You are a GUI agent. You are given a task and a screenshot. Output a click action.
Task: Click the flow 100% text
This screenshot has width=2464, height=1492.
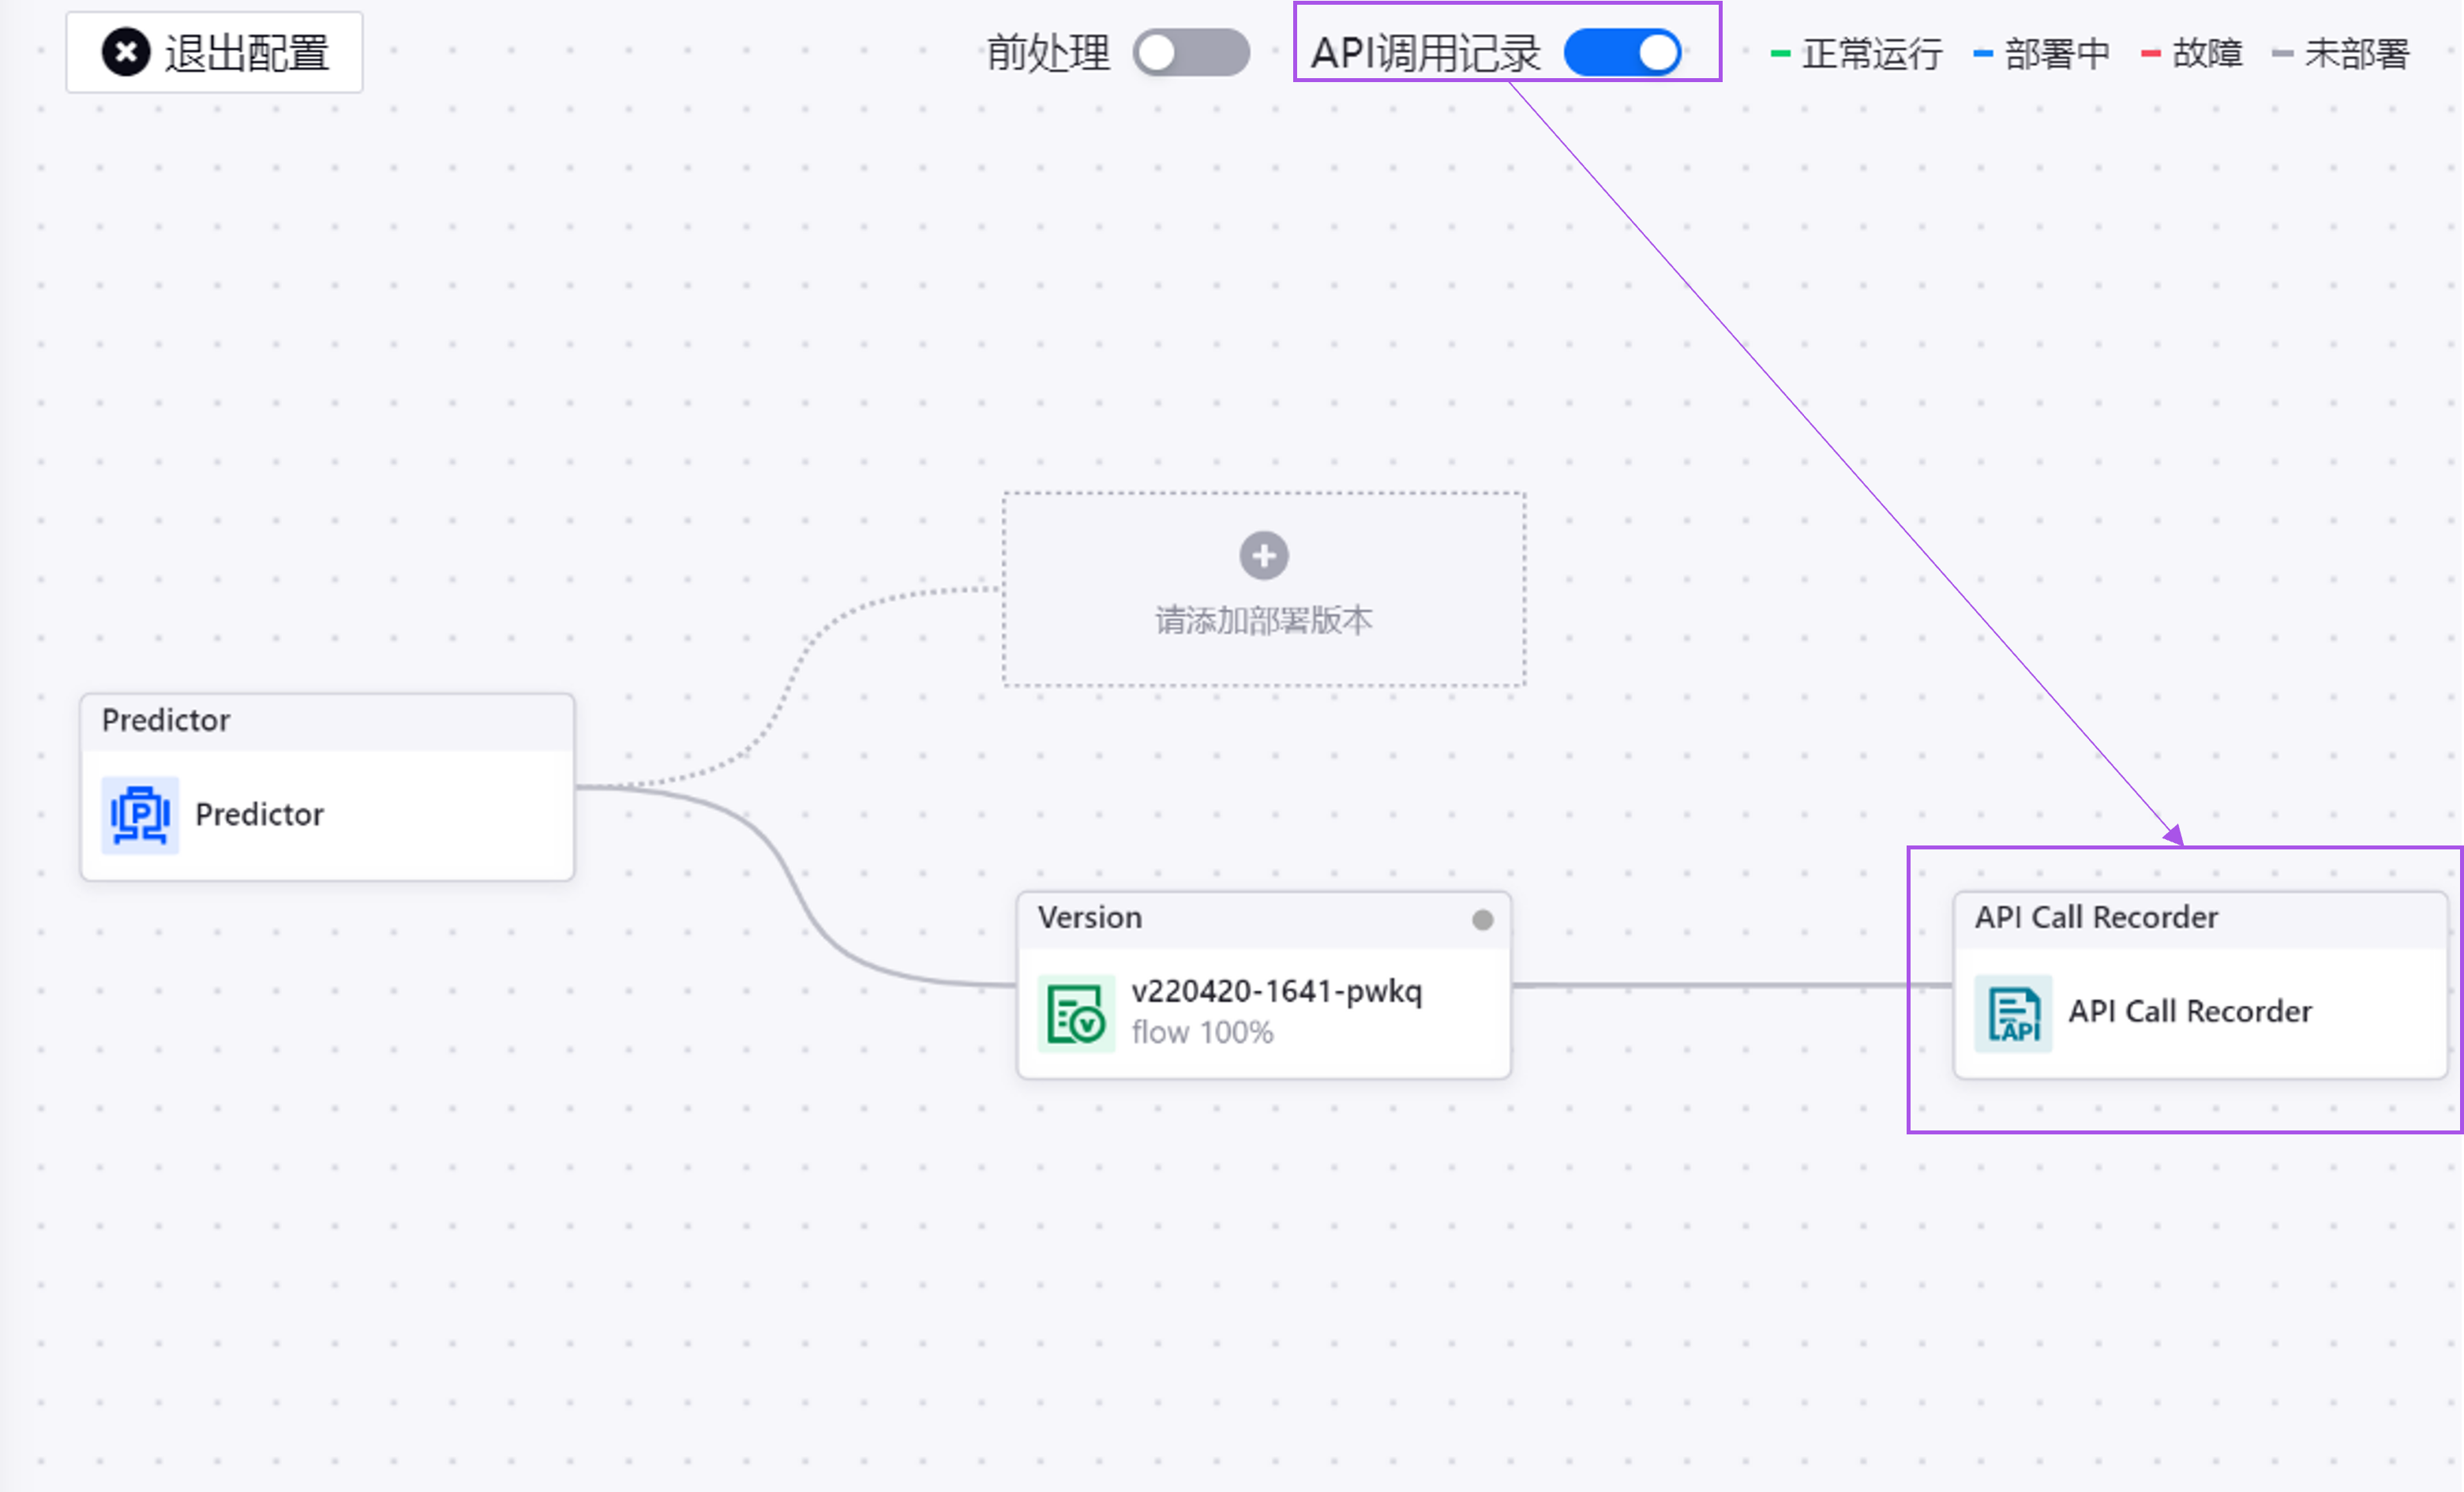(x=1202, y=1032)
